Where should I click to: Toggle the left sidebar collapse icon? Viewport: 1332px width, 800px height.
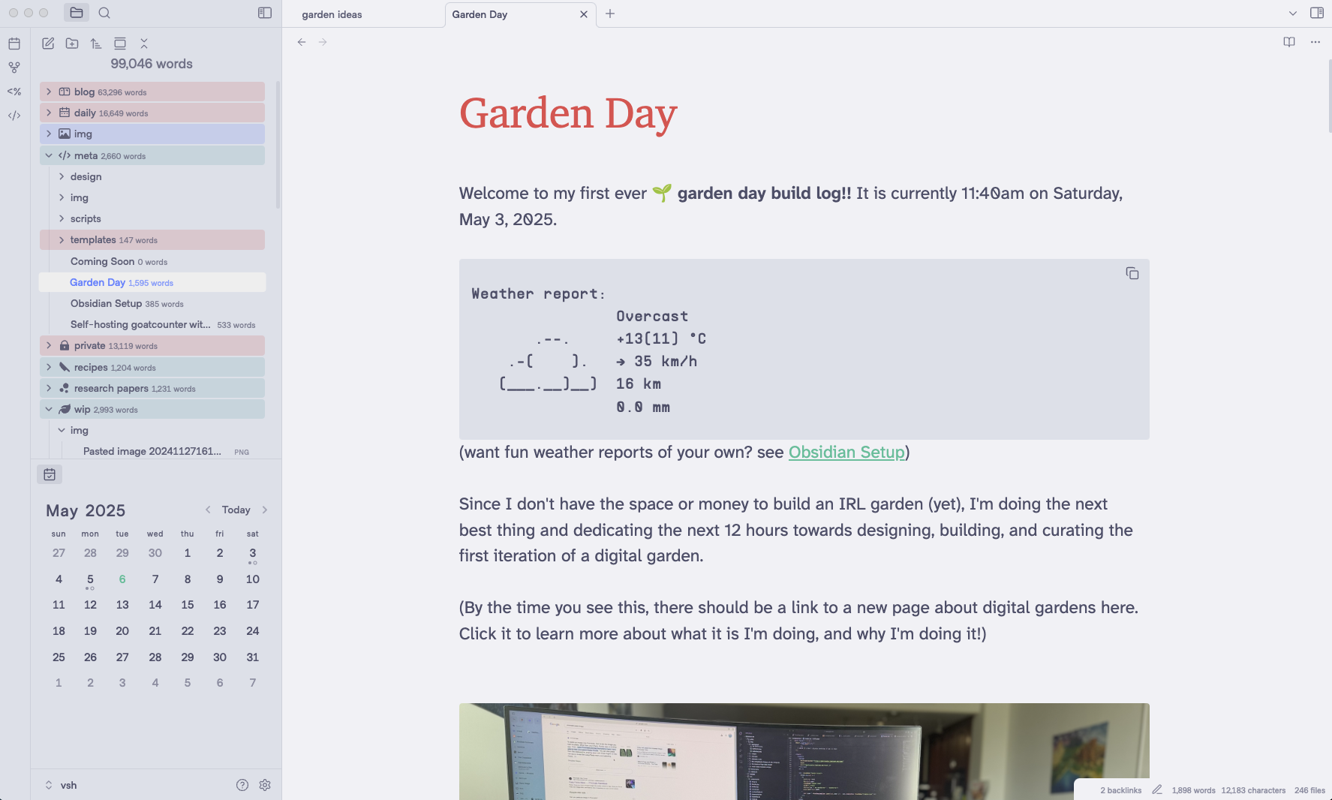click(265, 13)
